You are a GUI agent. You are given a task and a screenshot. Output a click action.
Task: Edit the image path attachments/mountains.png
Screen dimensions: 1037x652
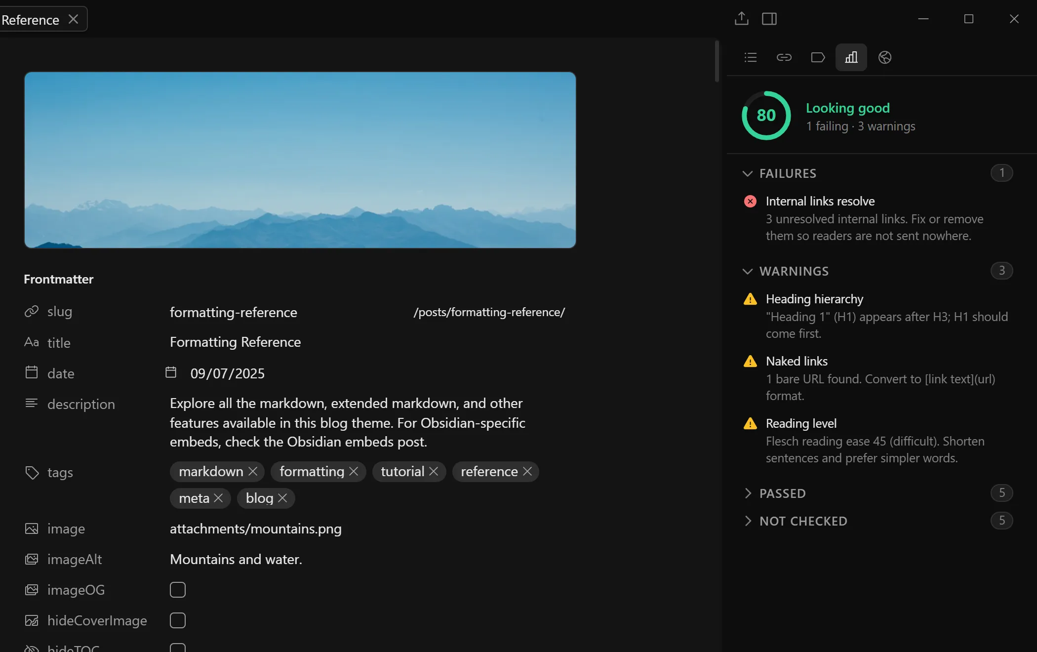(x=256, y=529)
